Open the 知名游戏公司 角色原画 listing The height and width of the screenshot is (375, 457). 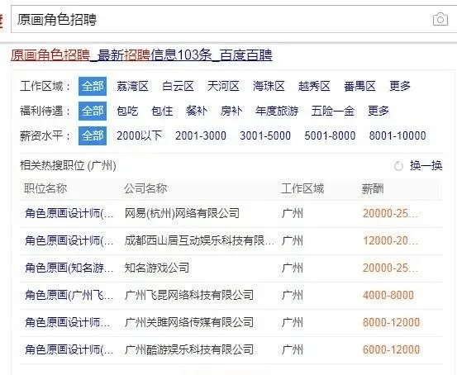(231, 268)
